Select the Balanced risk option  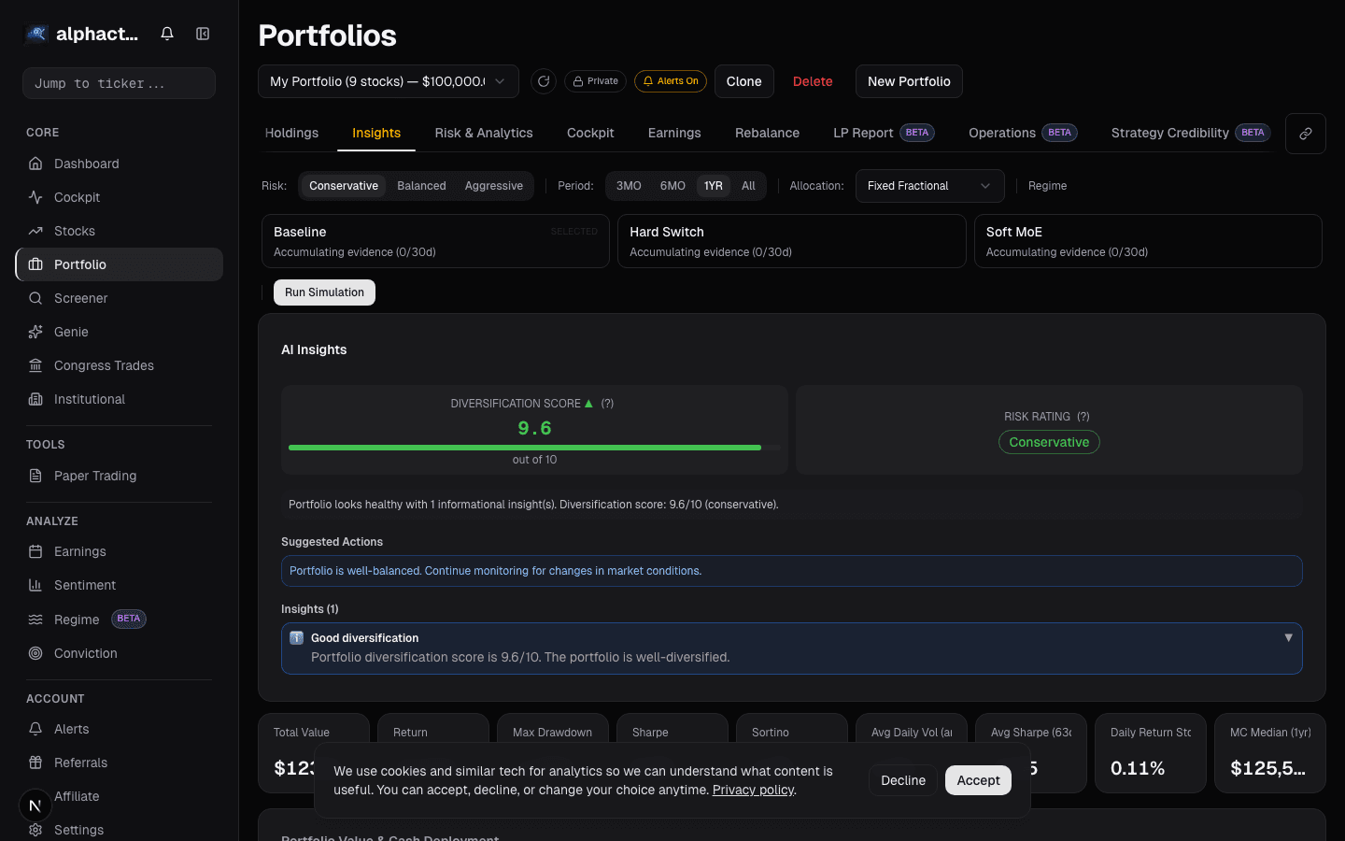(x=421, y=186)
